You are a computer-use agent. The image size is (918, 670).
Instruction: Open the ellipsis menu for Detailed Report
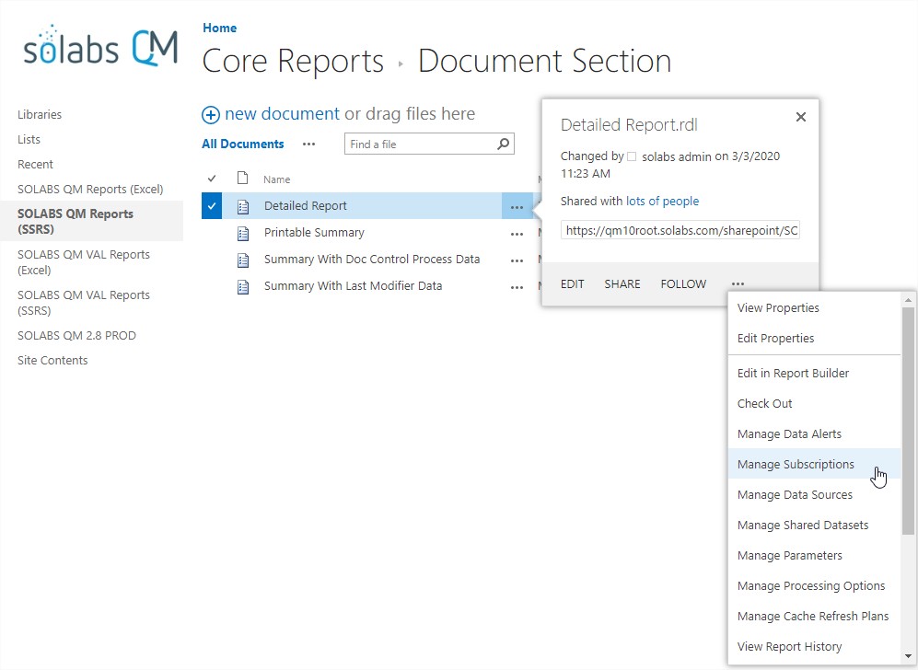click(517, 206)
